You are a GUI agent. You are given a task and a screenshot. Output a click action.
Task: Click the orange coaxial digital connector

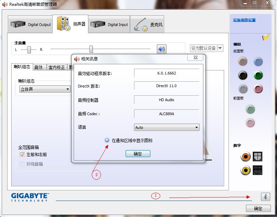(x=246, y=157)
